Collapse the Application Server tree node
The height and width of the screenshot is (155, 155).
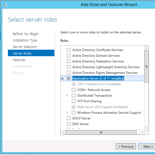(62, 78)
